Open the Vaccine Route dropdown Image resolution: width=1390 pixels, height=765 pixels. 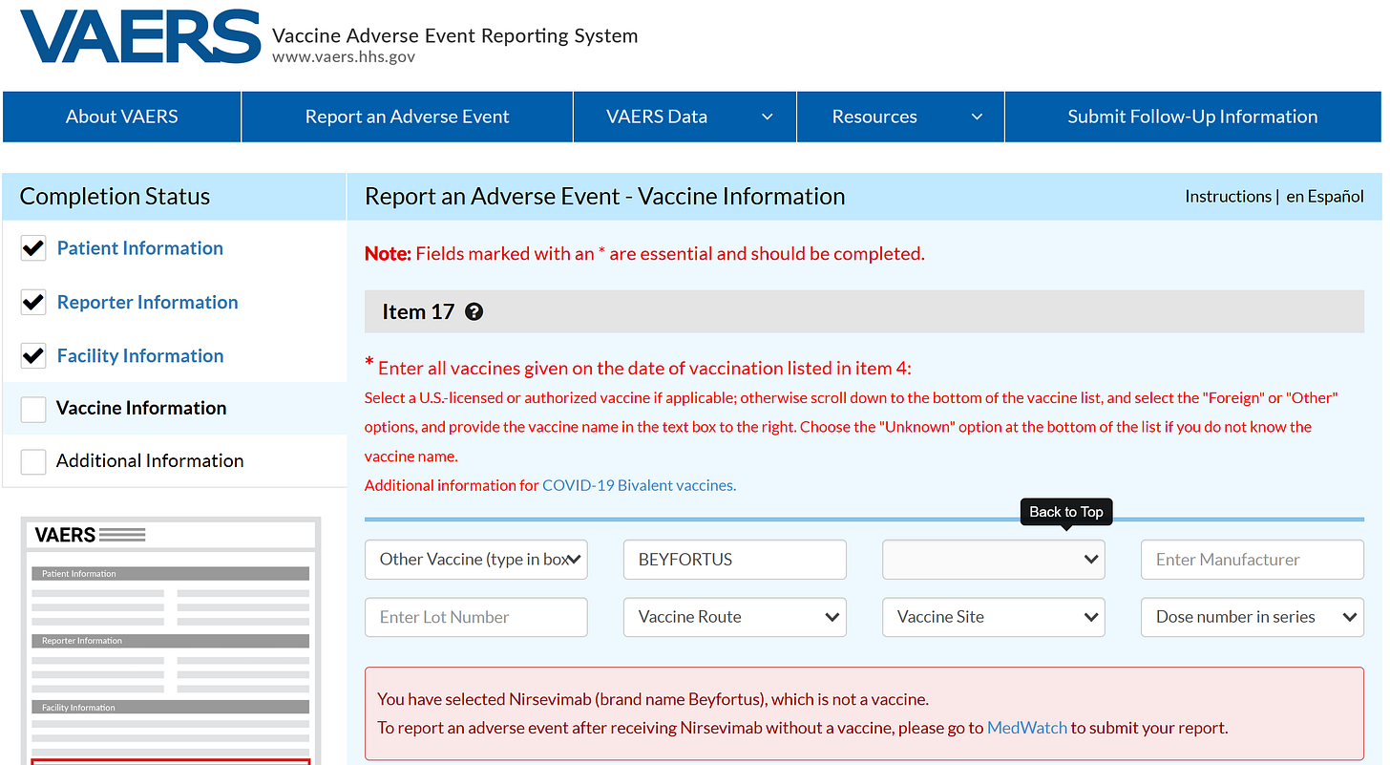[x=735, y=617]
